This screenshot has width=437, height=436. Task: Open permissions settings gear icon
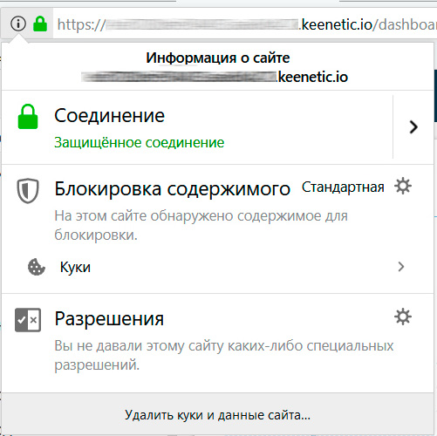(403, 317)
